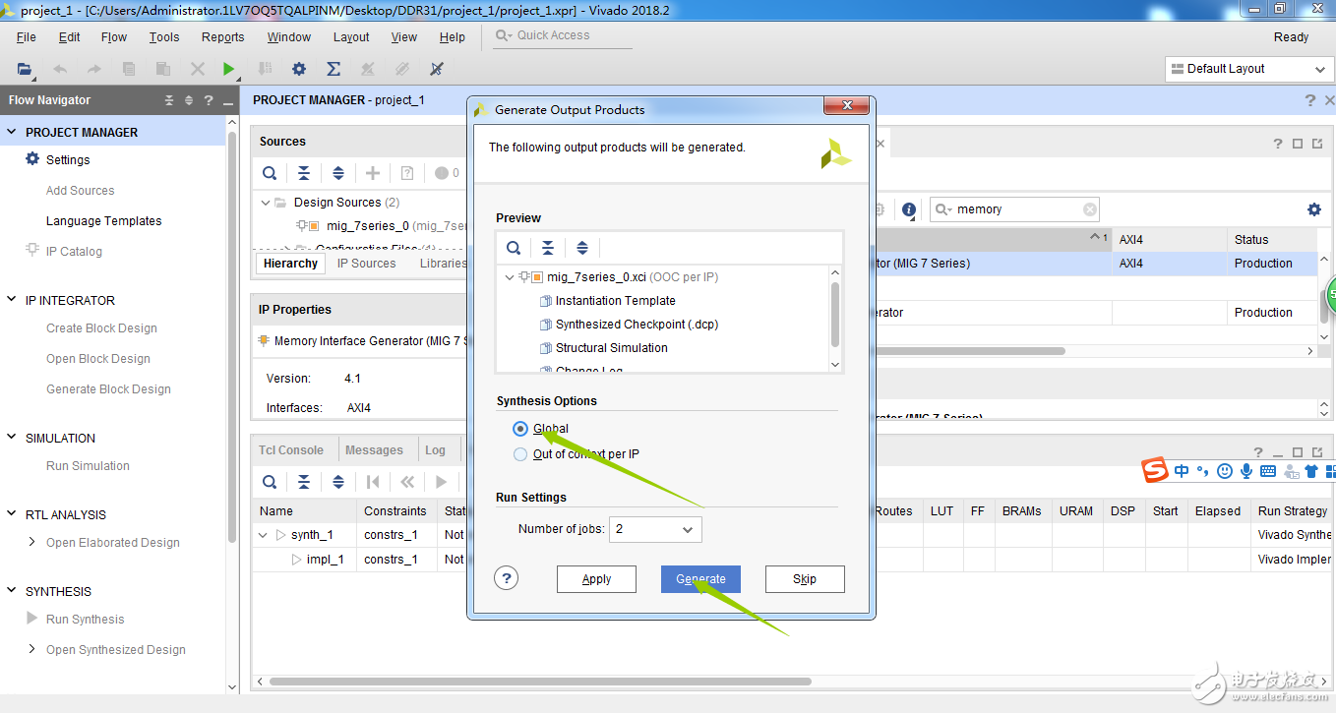Search in the Design Runs panel toolbar
Screen dimensions: 1336x713
pos(270,482)
